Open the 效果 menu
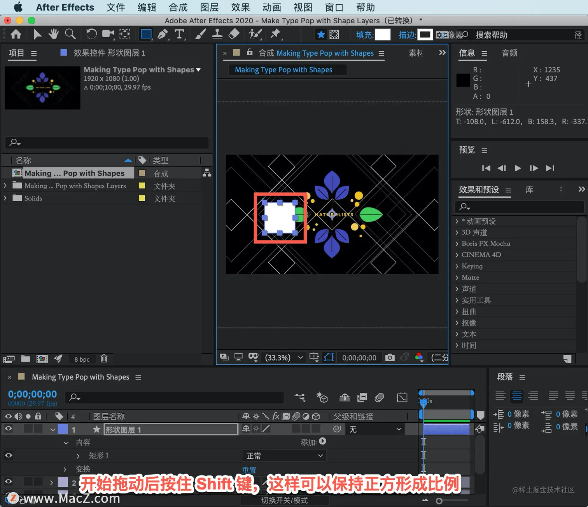Viewport: 588px width, 507px height. (x=240, y=7)
